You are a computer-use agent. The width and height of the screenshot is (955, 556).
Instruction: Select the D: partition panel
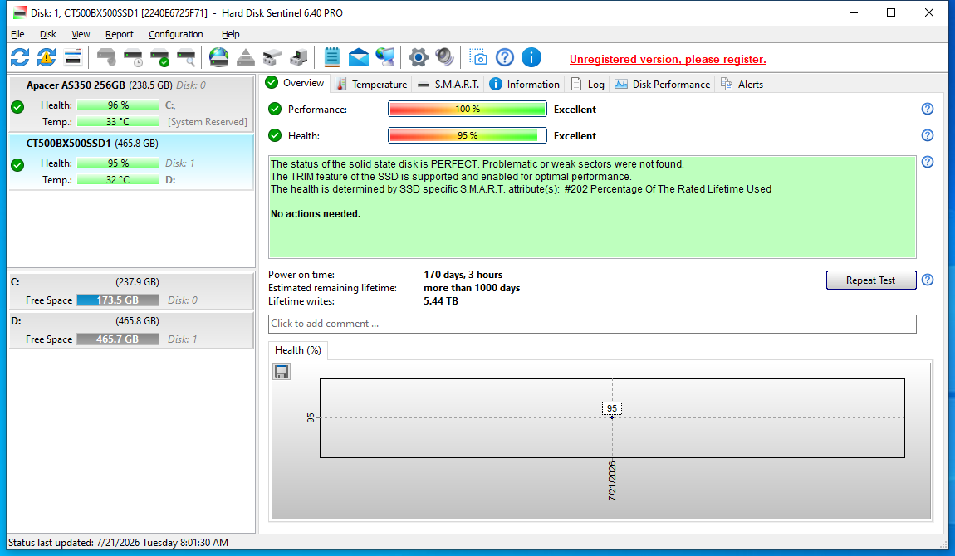coord(131,330)
